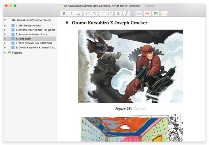Select 1. 1991 Ready-to-wear in outline
The image size is (209, 145).
(29, 25)
